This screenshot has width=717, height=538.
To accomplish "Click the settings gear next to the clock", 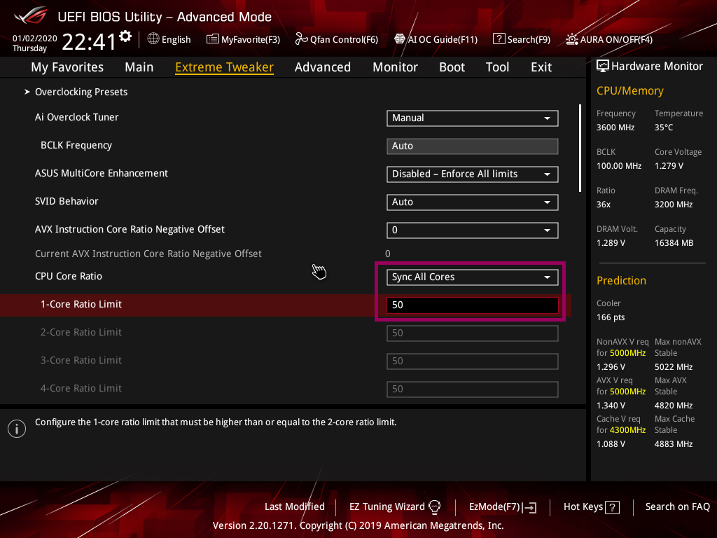I will [x=125, y=36].
